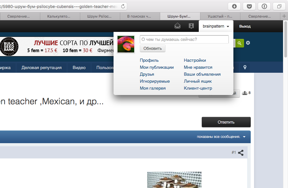Open the notifications person icon
Viewport: 288px width, 188px height.
191,26
